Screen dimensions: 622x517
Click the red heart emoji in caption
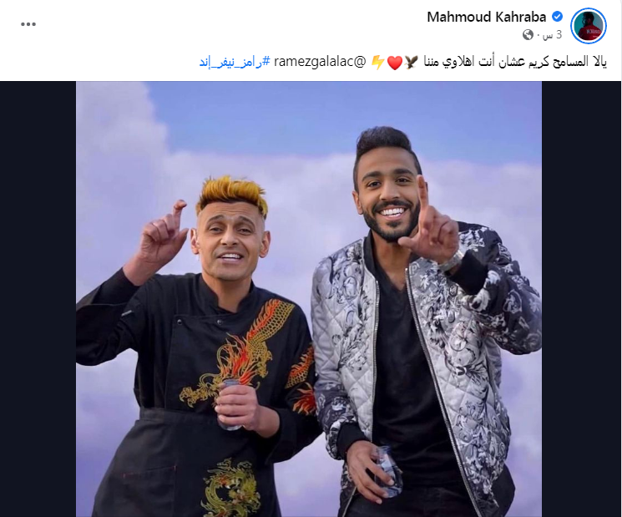pos(394,63)
